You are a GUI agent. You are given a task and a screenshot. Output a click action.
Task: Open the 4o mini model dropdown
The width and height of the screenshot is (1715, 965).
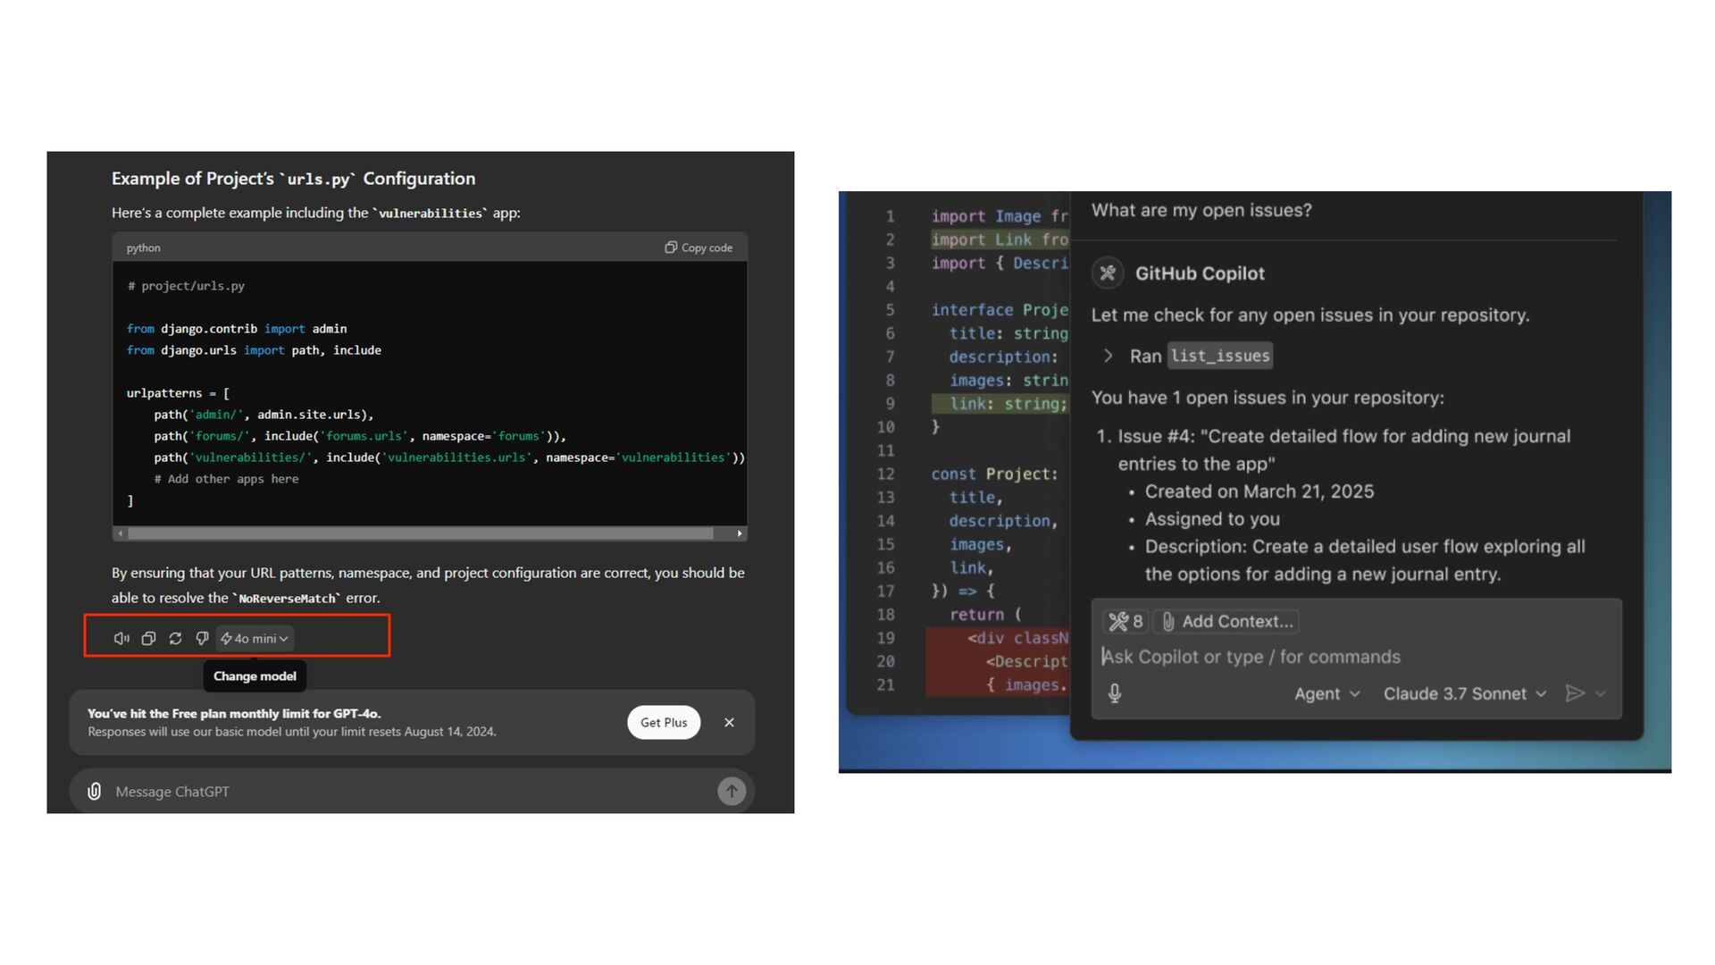click(x=255, y=638)
